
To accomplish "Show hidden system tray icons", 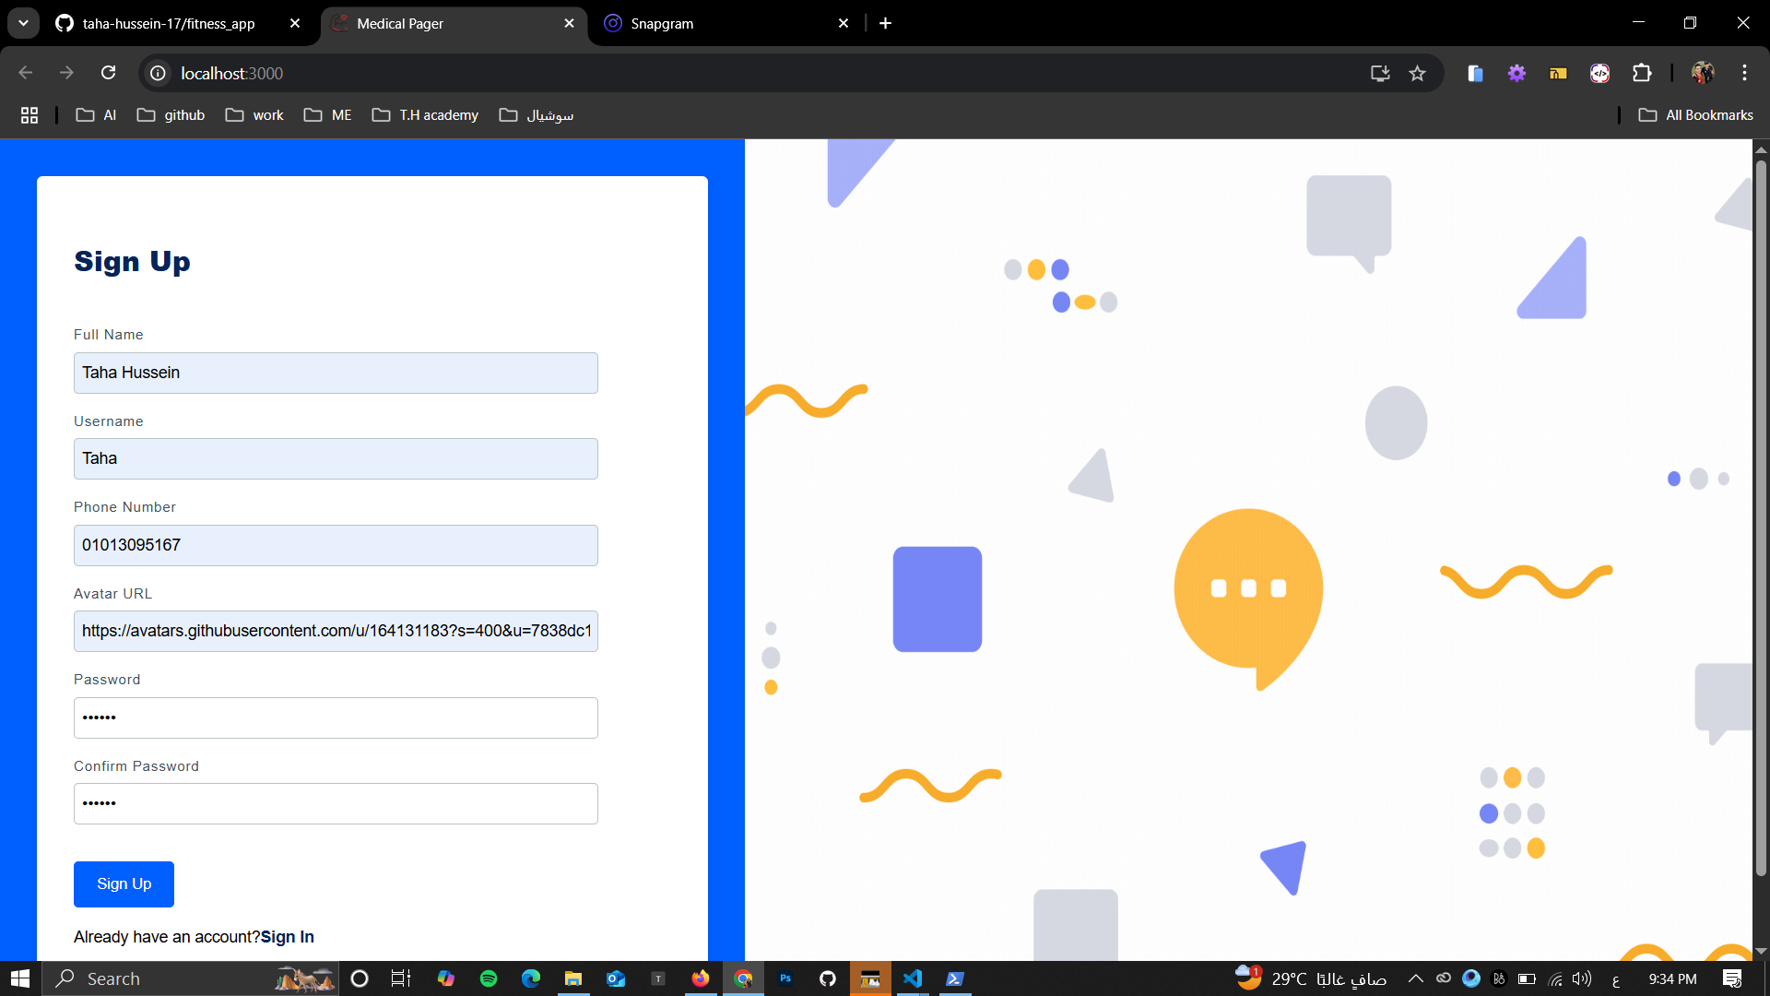I will point(1415,978).
